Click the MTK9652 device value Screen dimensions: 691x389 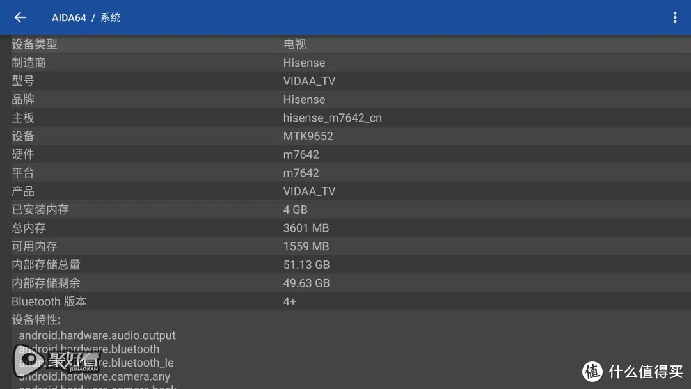(x=308, y=136)
